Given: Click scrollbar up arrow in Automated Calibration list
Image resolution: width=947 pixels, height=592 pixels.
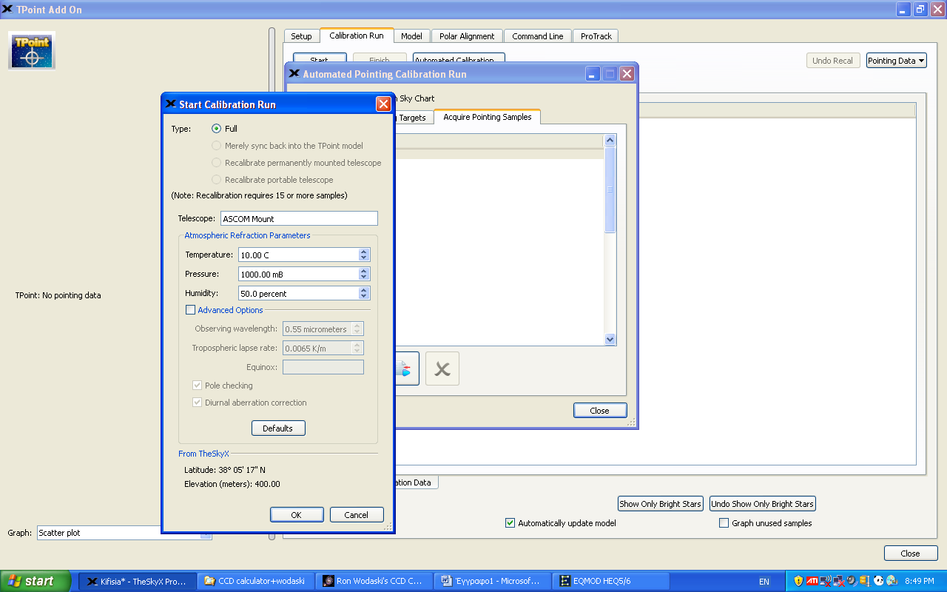Looking at the screenshot, I should coord(610,140).
